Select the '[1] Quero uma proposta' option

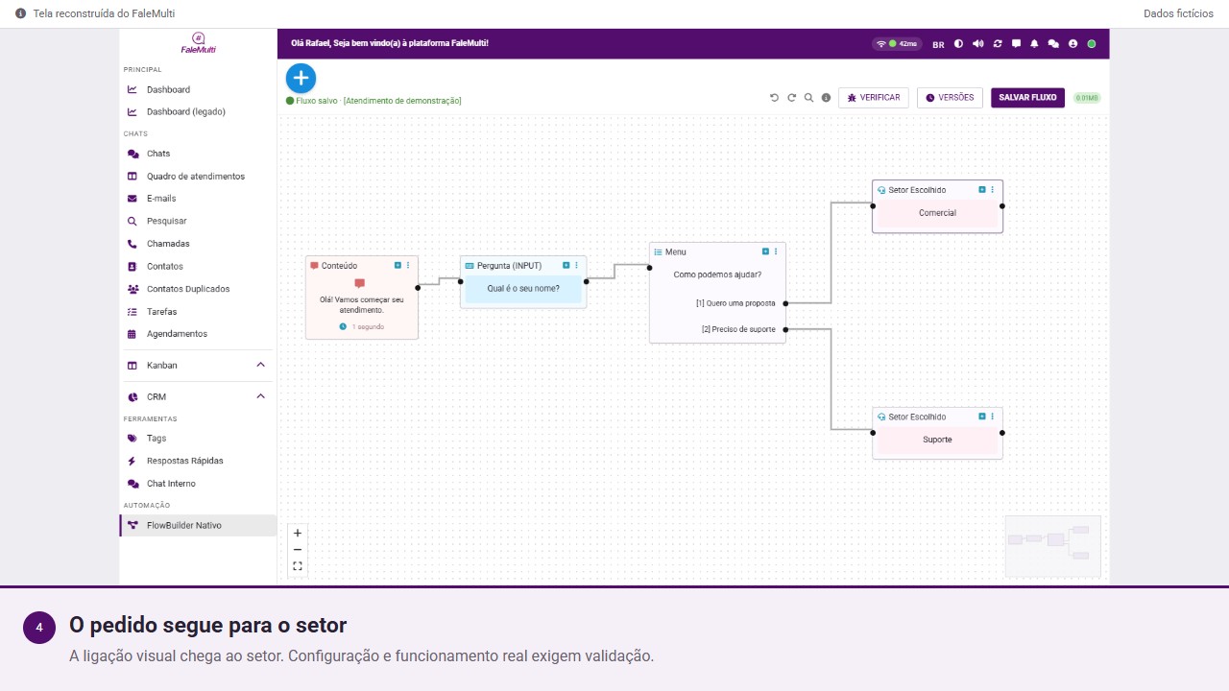(x=735, y=303)
